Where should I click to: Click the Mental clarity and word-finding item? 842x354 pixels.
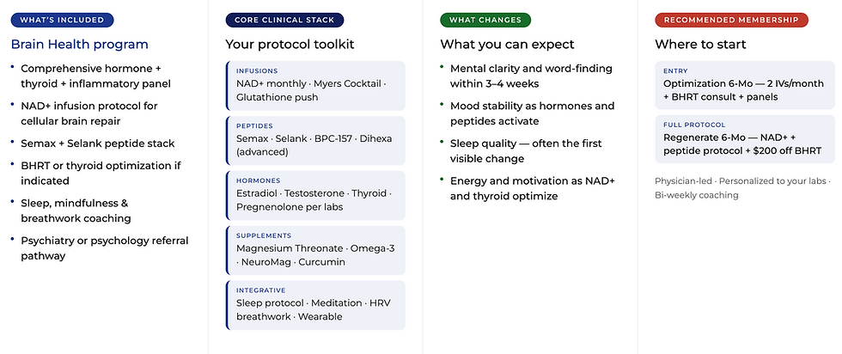tap(531, 76)
